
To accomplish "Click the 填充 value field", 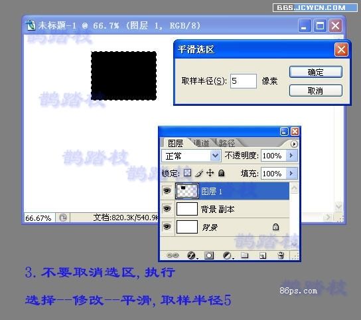I will (273, 174).
